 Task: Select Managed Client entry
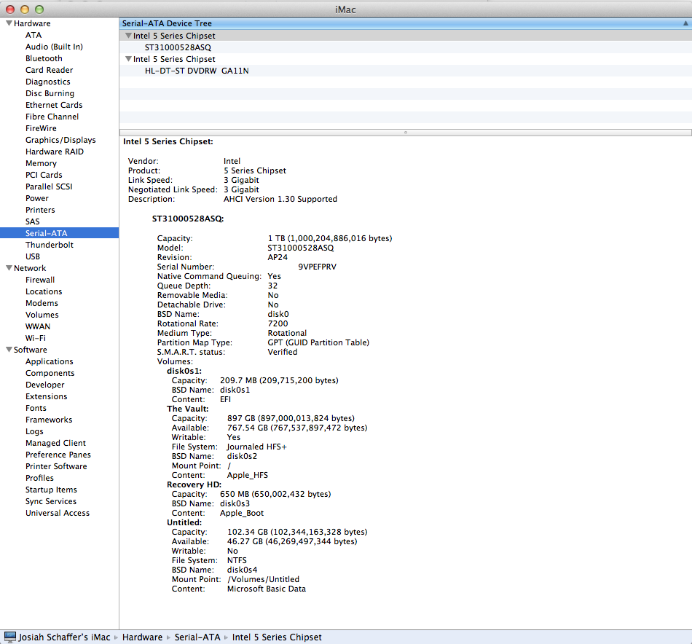pyautogui.click(x=55, y=443)
